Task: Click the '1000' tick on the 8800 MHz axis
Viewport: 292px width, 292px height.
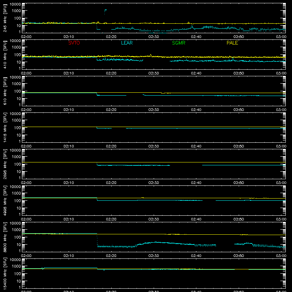Action: tap(16, 230)
